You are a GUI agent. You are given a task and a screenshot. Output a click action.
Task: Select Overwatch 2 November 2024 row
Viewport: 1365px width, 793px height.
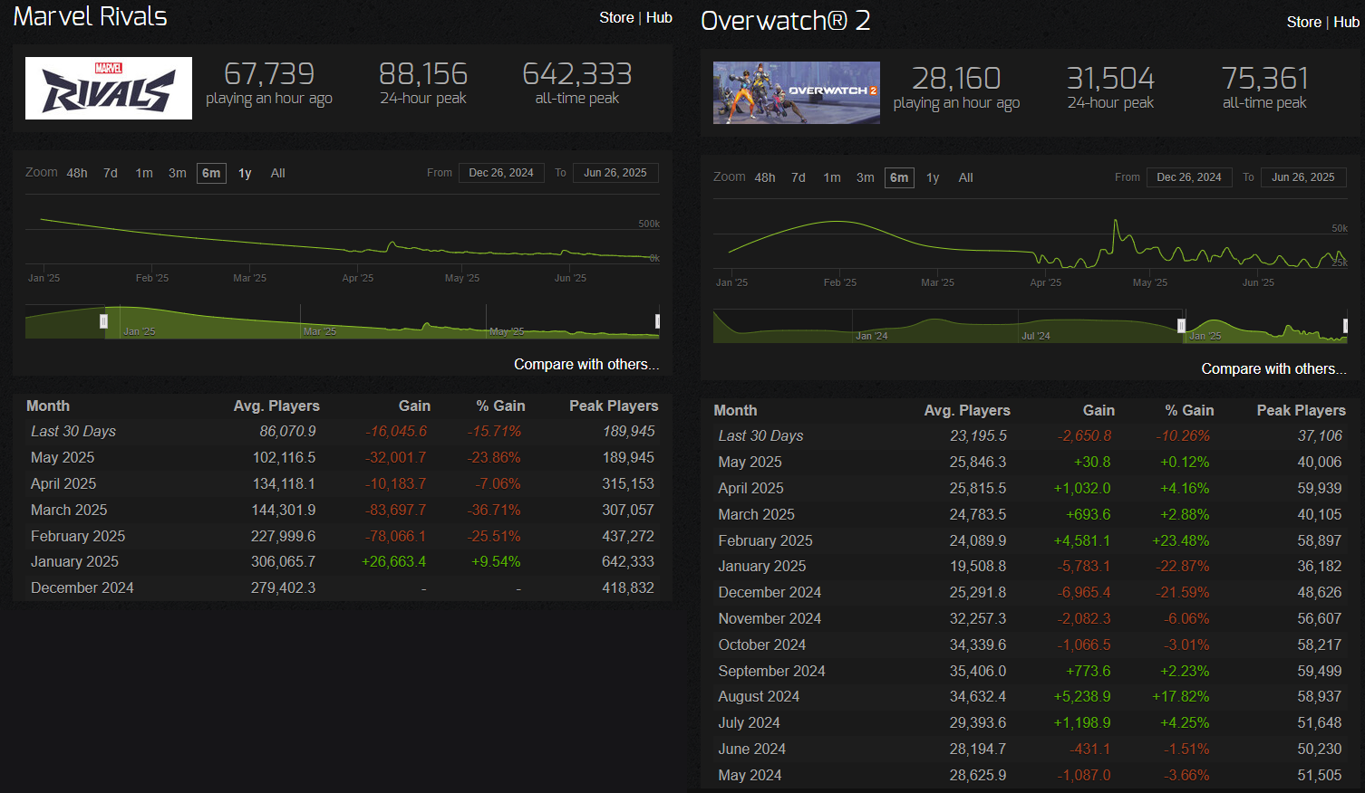pyautogui.click(x=1031, y=618)
